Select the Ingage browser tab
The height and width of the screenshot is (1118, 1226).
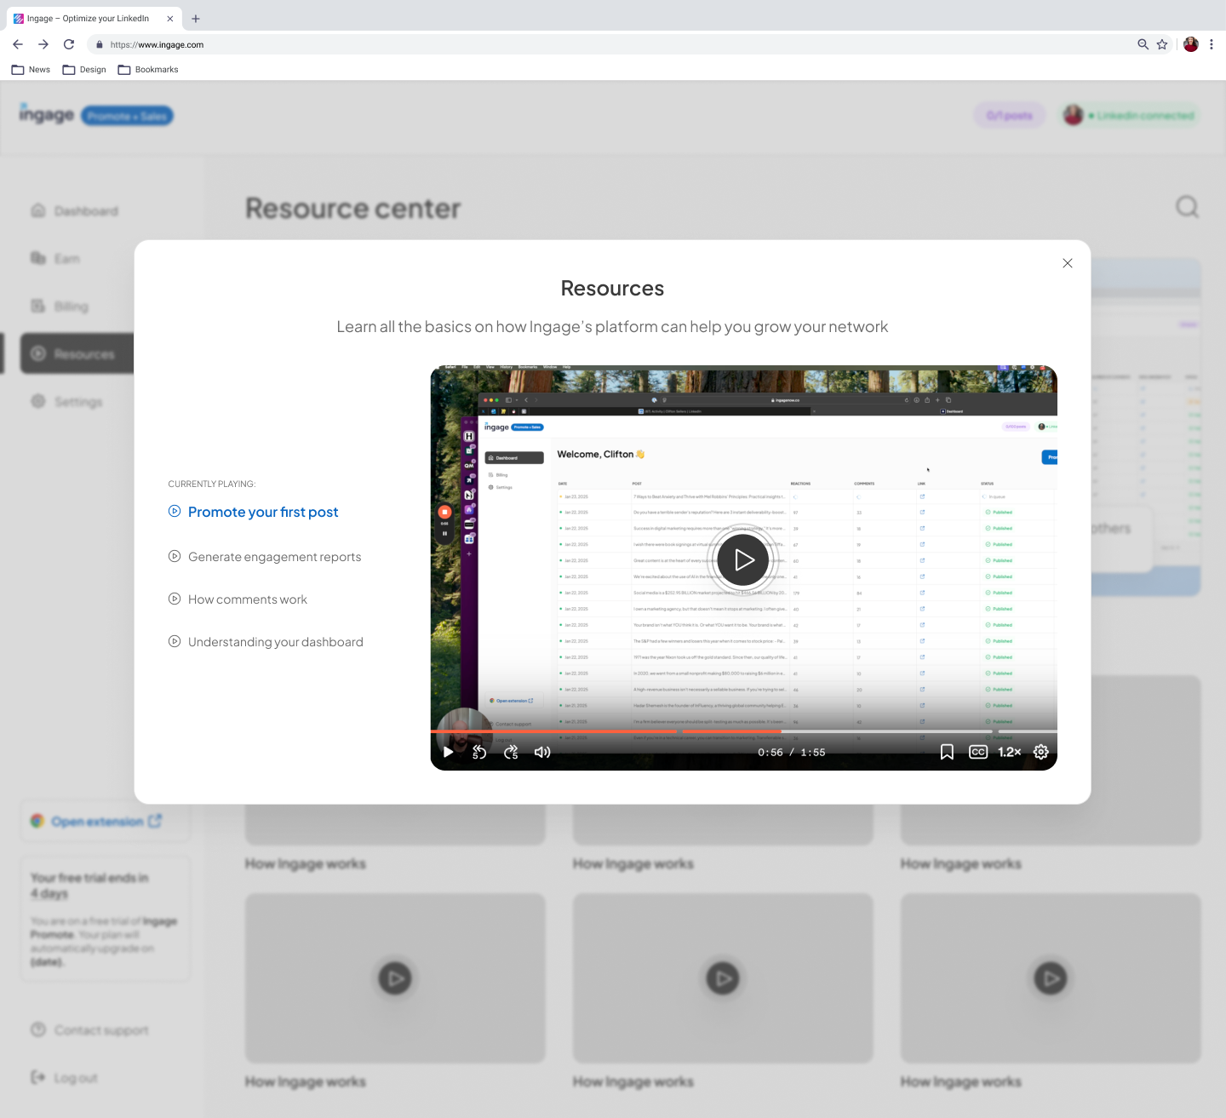pos(94,19)
